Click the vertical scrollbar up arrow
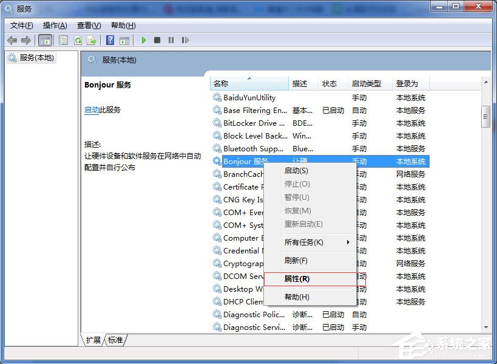The width and height of the screenshot is (497, 364). [x=486, y=83]
